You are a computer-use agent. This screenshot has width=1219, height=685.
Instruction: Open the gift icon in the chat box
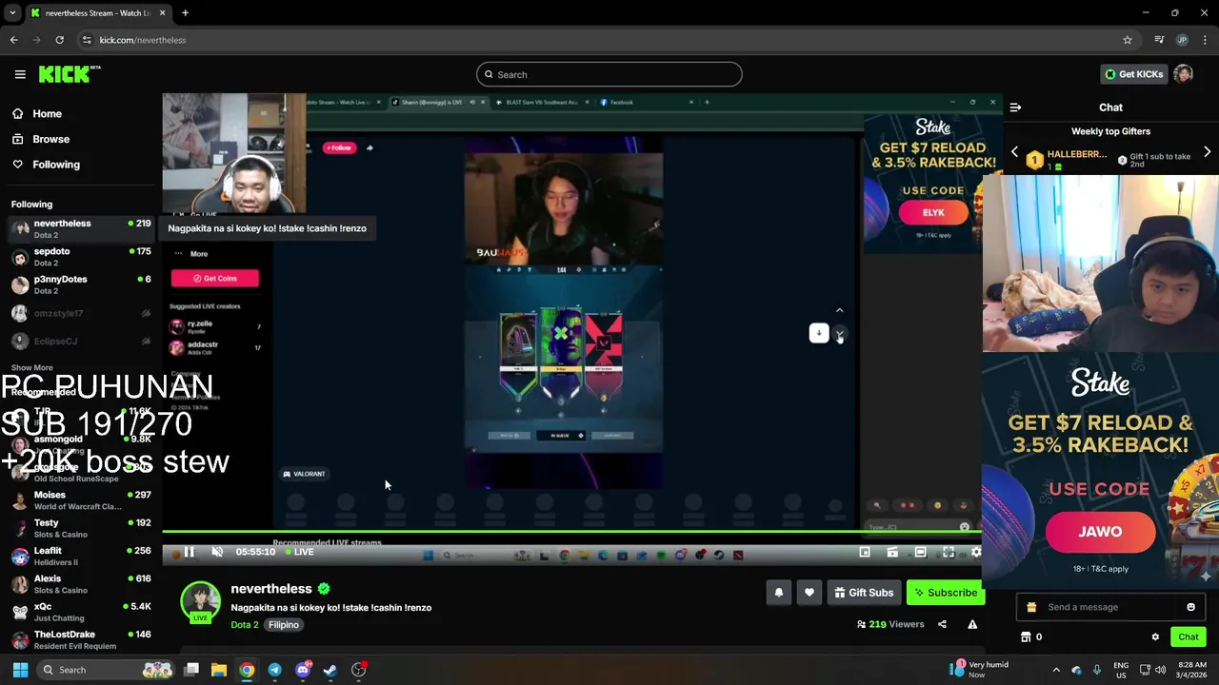1031,607
